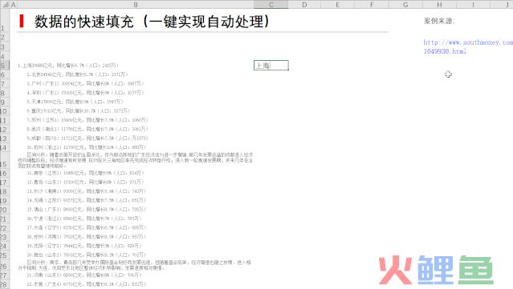Screen dimensions: 513x289
Task: Click the editing cell containing 上海
Action: tap(271, 66)
